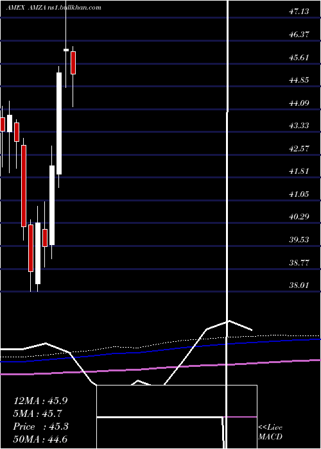Click the 5MA : 45.7 reading
This screenshot has width=321, height=449.
37,414
